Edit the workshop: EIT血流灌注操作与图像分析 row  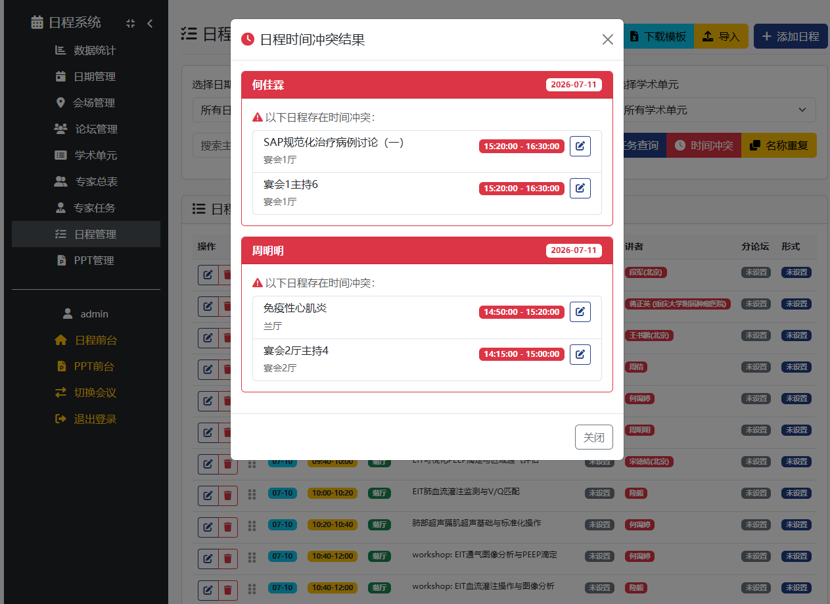pos(208,590)
